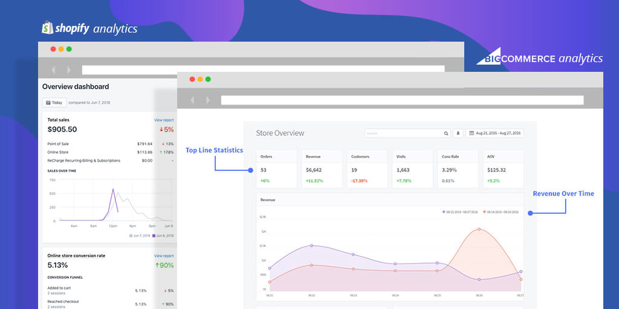The width and height of the screenshot is (619, 309).
Task: Focus the BigCommerce window address bar
Action: coord(402,100)
